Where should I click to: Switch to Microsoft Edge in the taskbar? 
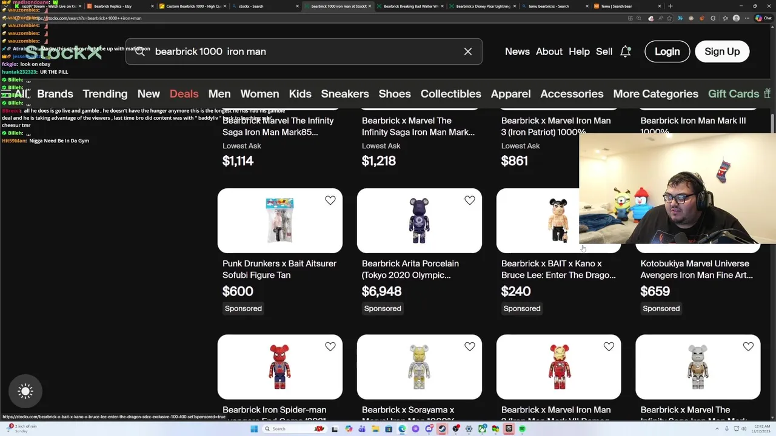[402, 429]
